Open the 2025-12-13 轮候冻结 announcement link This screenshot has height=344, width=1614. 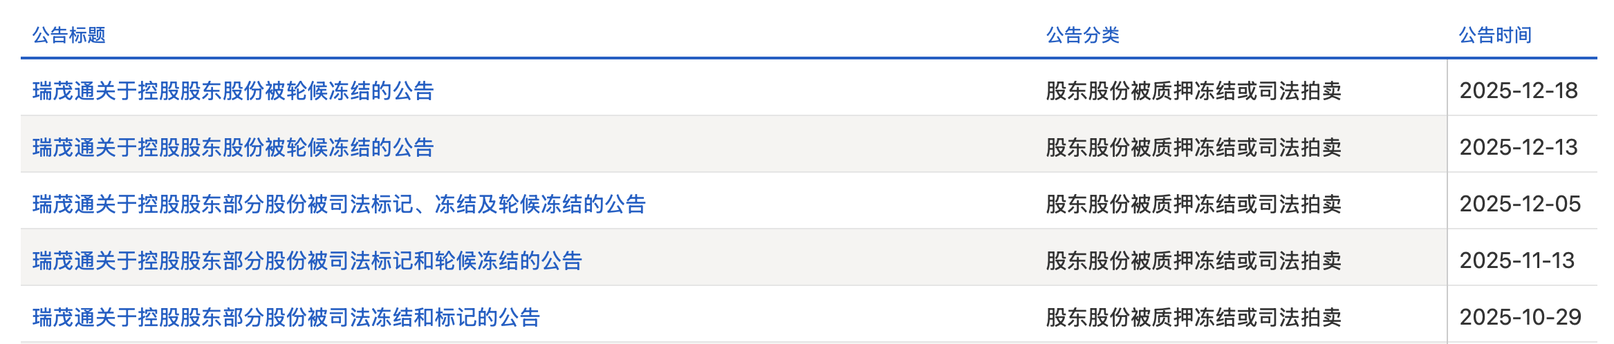coord(233,147)
